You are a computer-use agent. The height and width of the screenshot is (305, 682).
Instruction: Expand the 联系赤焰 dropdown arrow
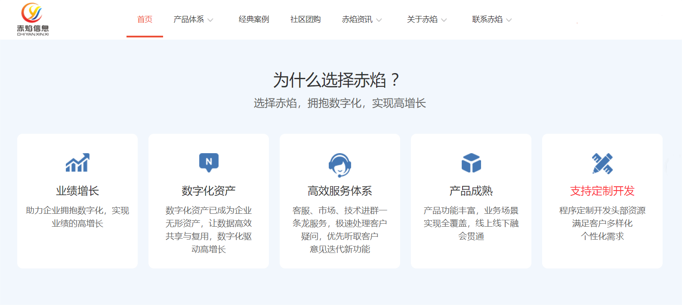pos(509,20)
